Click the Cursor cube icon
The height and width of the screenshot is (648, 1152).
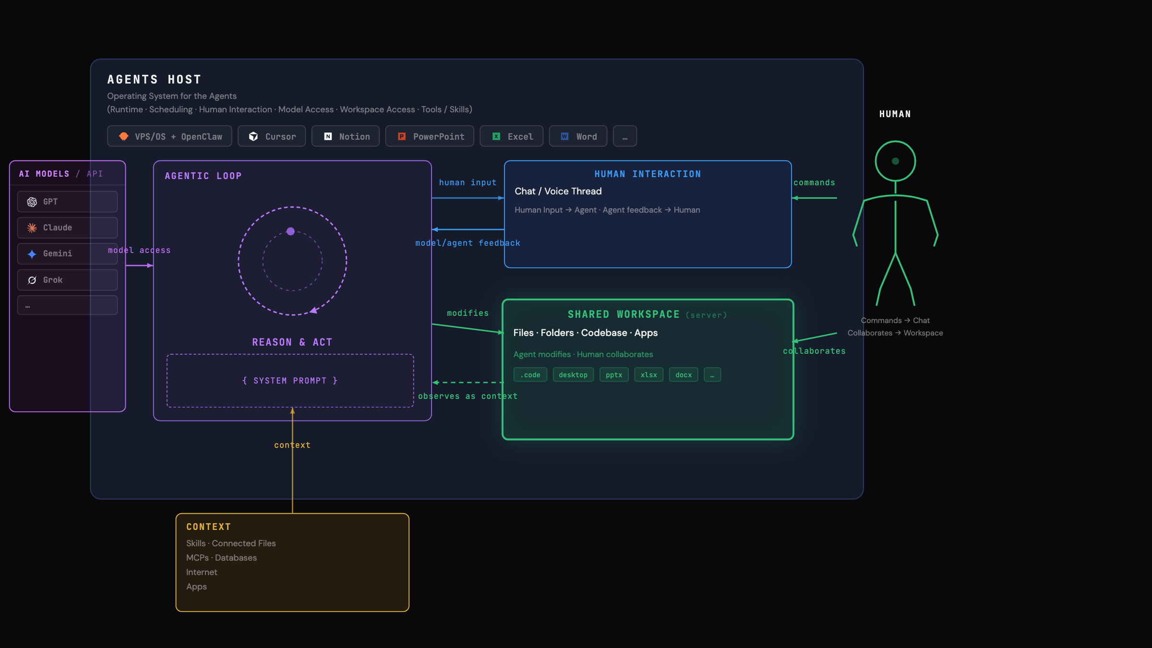click(x=253, y=136)
